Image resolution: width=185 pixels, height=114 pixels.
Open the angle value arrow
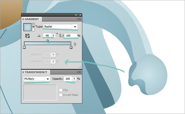[x=53, y=36]
